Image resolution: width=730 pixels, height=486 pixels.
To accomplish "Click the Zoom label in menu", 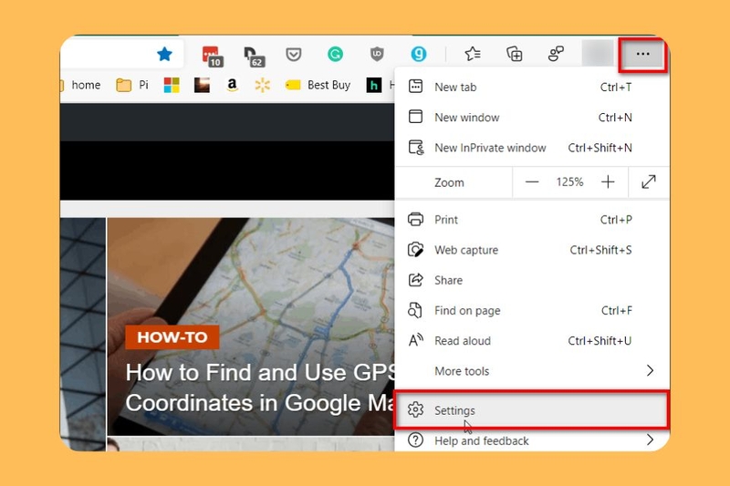I will pyautogui.click(x=449, y=182).
